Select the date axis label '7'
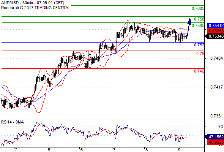The width and height of the screenshot is (224, 152). pos(114,150)
